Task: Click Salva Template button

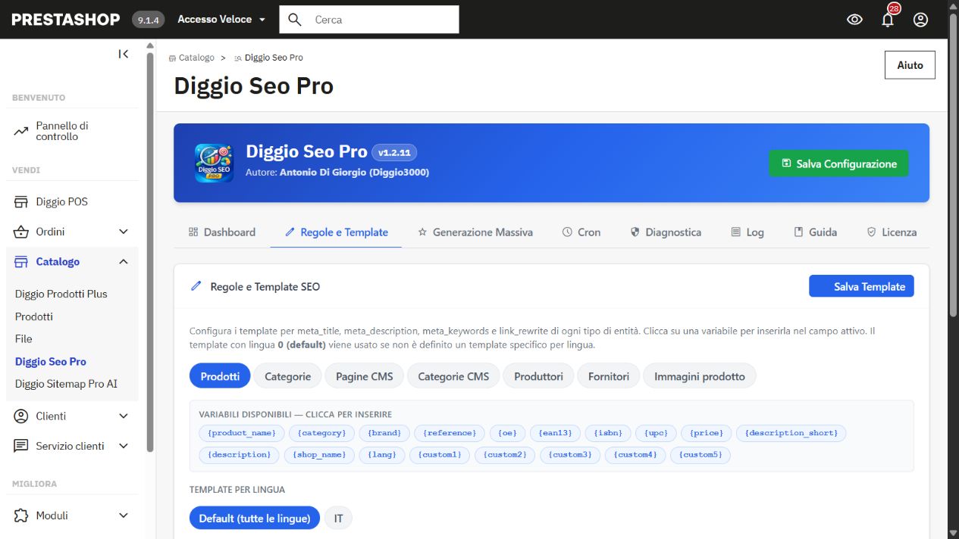Action: (x=861, y=286)
